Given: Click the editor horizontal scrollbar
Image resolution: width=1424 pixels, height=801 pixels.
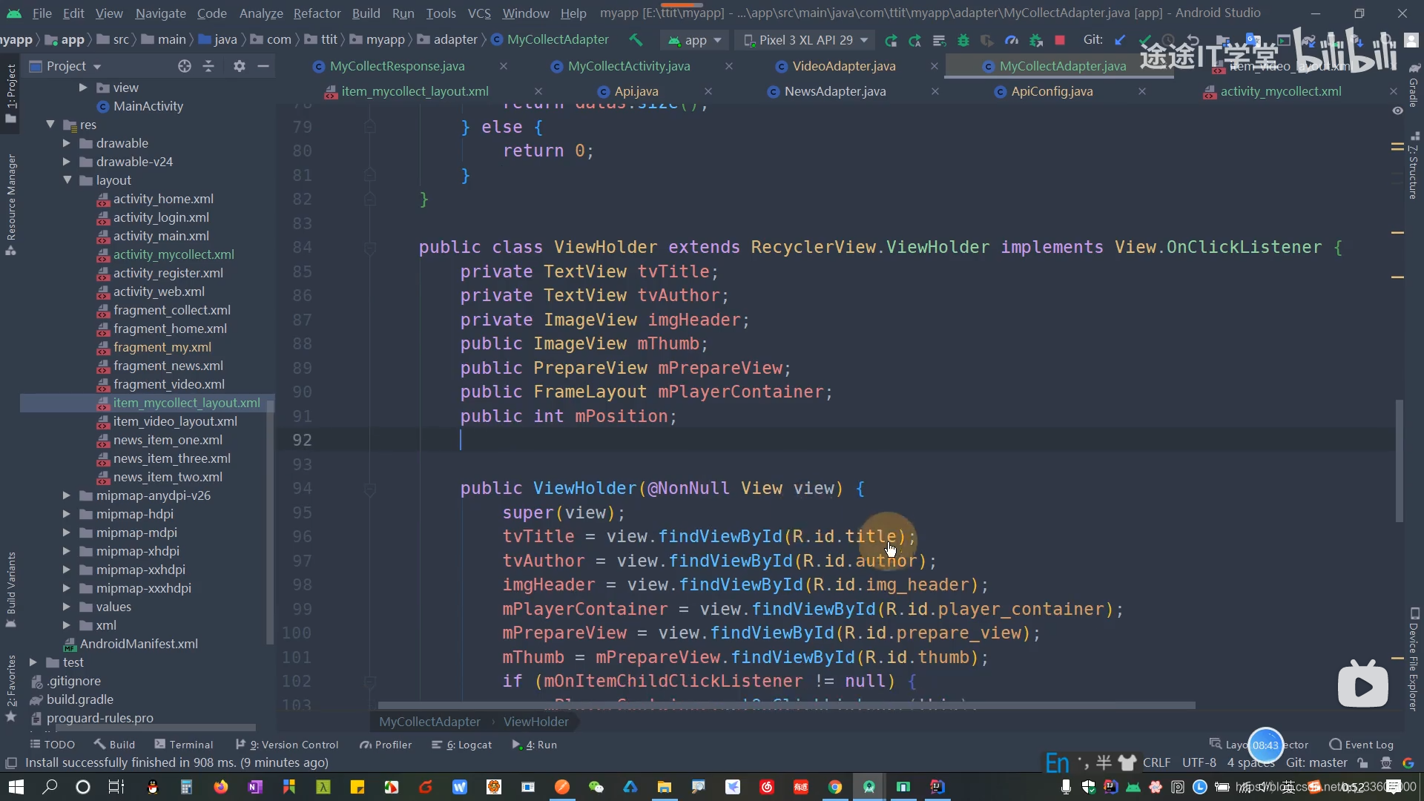Looking at the screenshot, I should pos(786,705).
